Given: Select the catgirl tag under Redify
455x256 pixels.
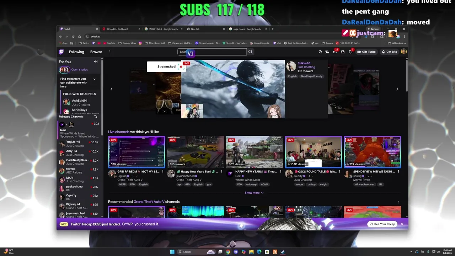Looking at the screenshot, I should (323, 185).
